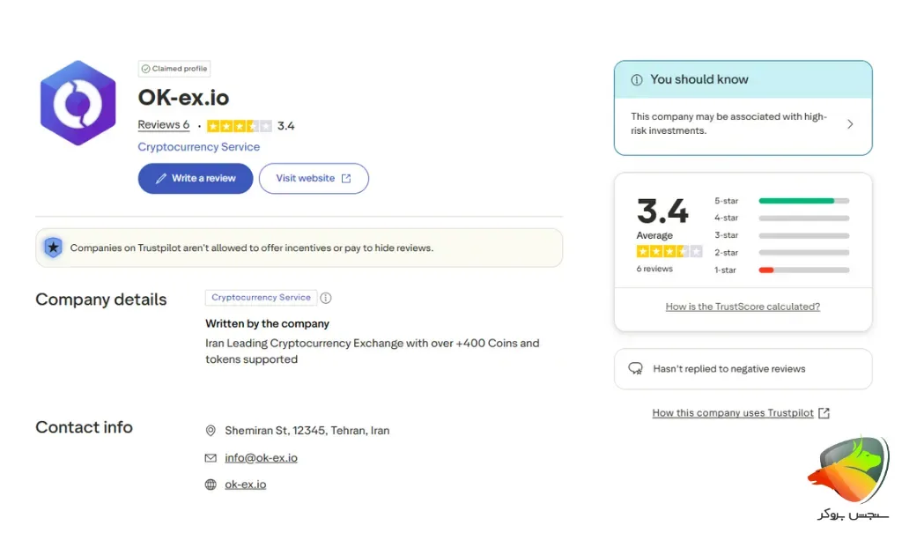Click the Claimed profile badge
The image size is (902, 533).
coord(174,69)
